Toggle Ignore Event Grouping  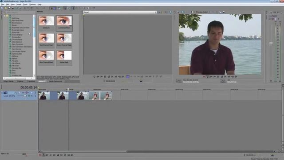69,8
